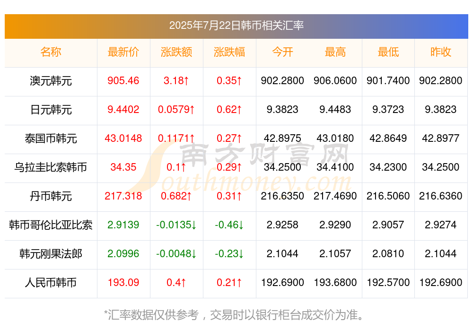Click the high value 2.1057

335,253
